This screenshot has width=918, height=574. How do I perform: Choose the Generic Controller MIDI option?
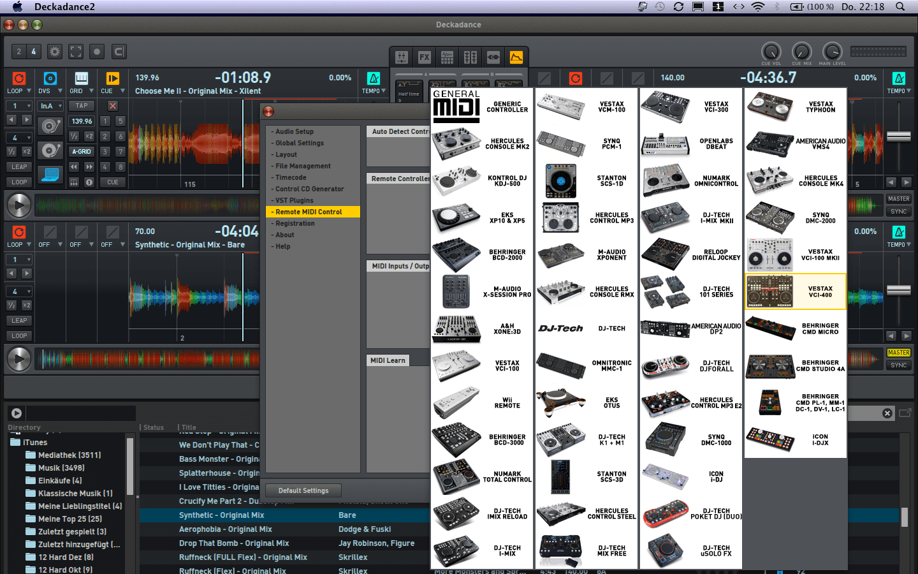coord(482,107)
